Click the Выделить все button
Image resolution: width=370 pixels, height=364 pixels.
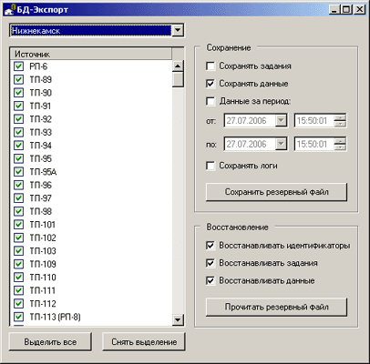(50, 342)
